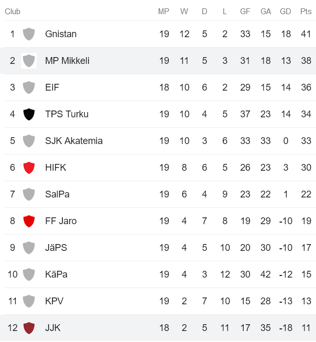Screen dimensions: 316x342
Task: Click the red HIFK crest icon
Action: pyautogui.click(x=29, y=168)
